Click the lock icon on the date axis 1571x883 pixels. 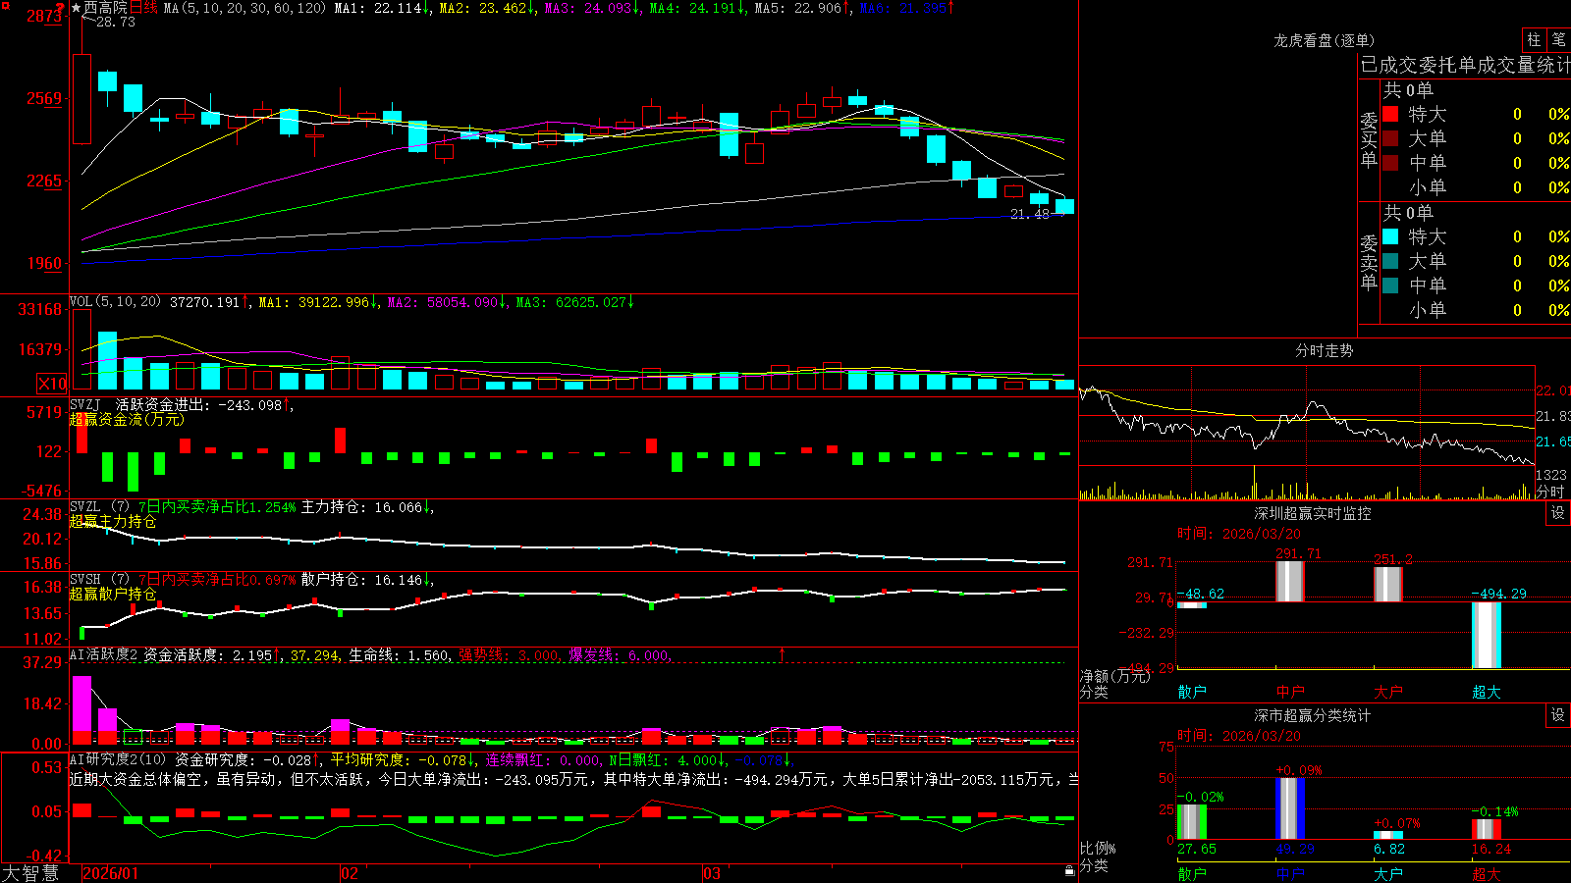pyautogui.click(x=1069, y=871)
